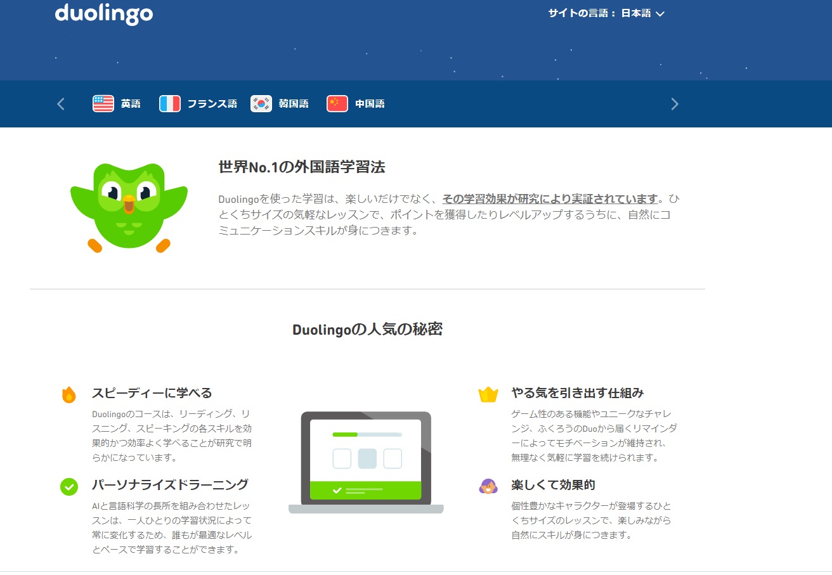Select the 中国語 course label
Viewport: 832px width, 575px height.
[x=370, y=104]
